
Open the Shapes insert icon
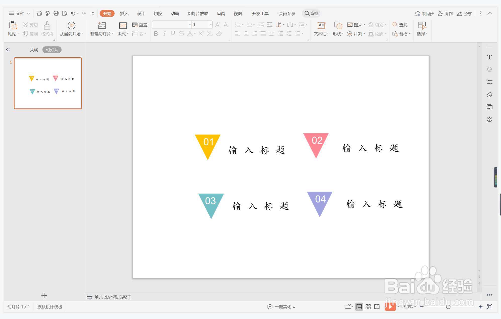[338, 25]
